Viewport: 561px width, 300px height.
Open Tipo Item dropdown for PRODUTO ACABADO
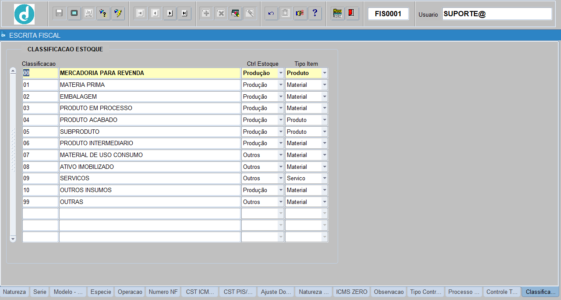(325, 120)
